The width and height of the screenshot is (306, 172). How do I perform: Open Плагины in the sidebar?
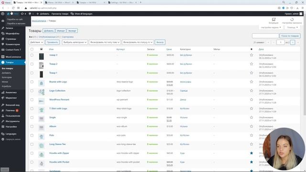pos(10,110)
